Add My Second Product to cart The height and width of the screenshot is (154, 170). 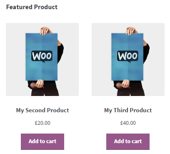pyautogui.click(x=42, y=141)
